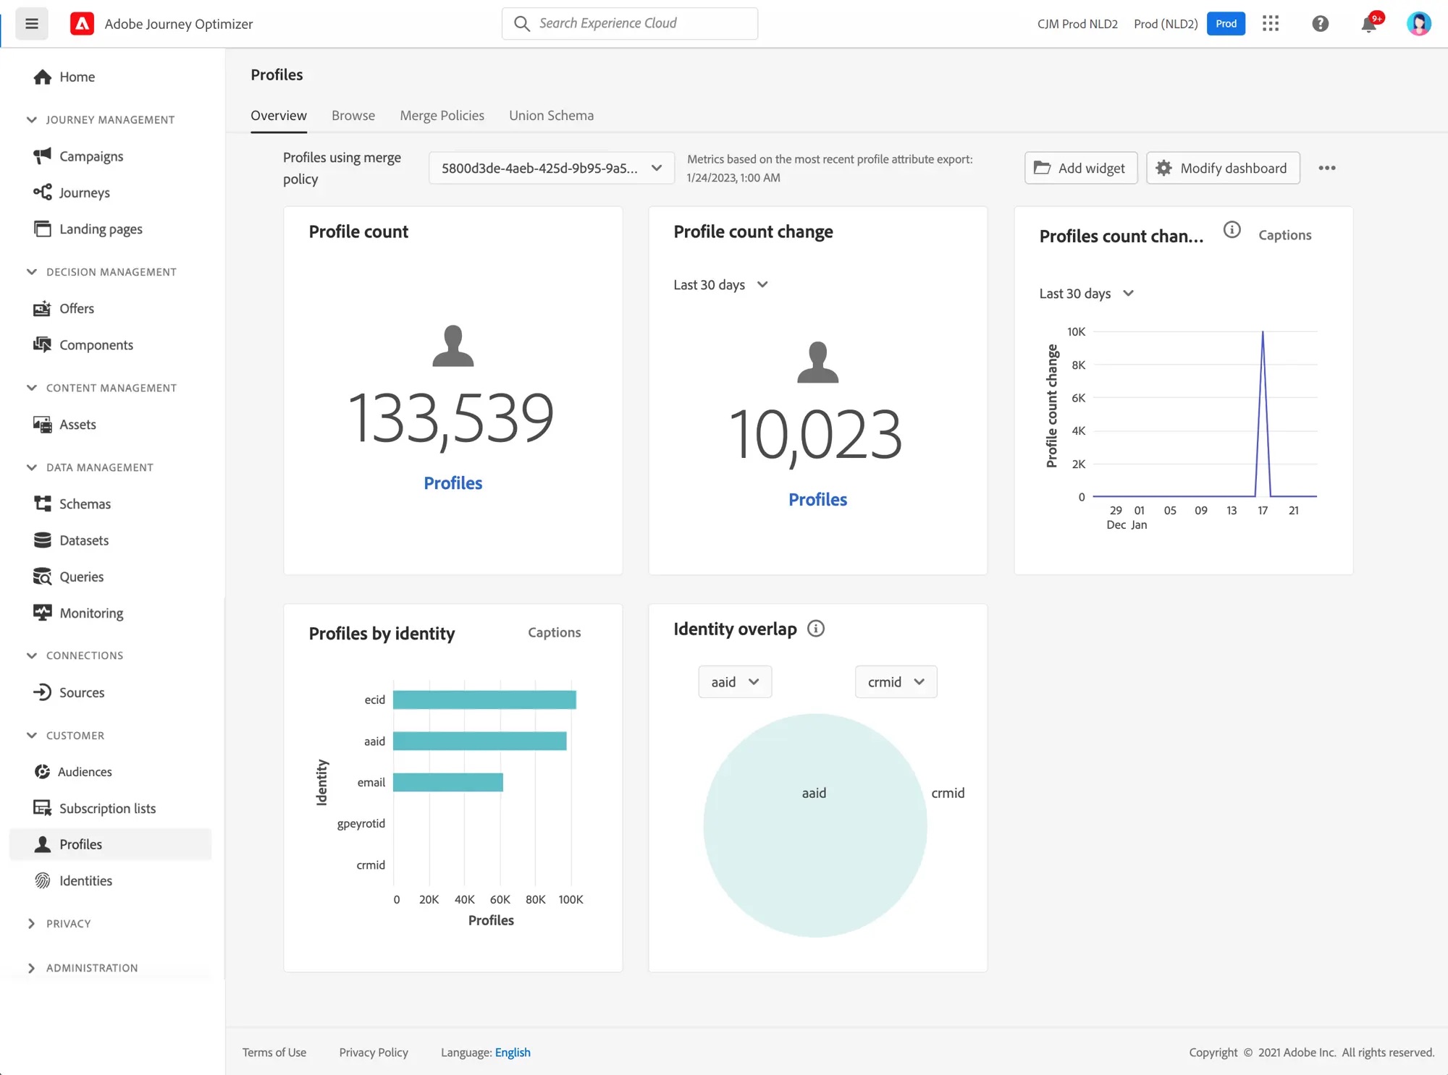
Task: Open Journeys in the sidebar
Action: [x=85, y=192]
